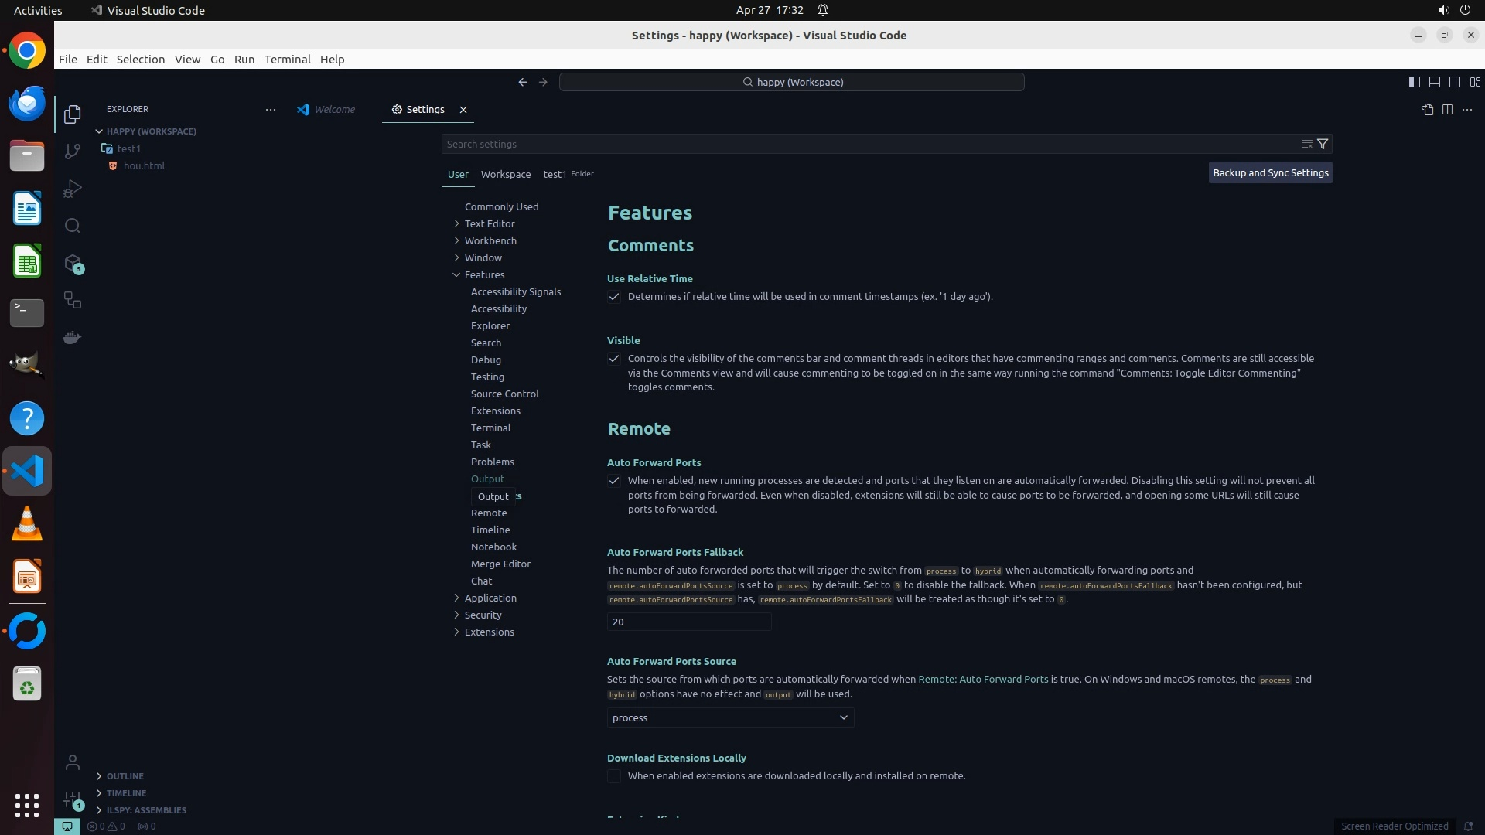Open the Accounts icon in the activity bar

point(73,763)
